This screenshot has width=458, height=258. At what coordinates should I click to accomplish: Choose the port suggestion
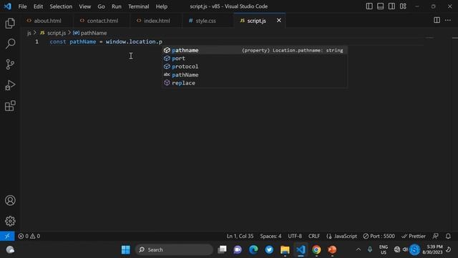(x=255, y=59)
